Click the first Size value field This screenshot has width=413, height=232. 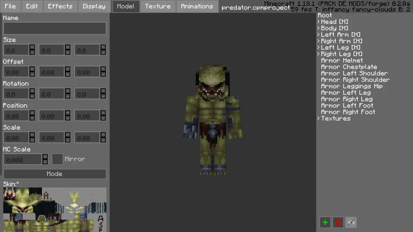coord(16,50)
